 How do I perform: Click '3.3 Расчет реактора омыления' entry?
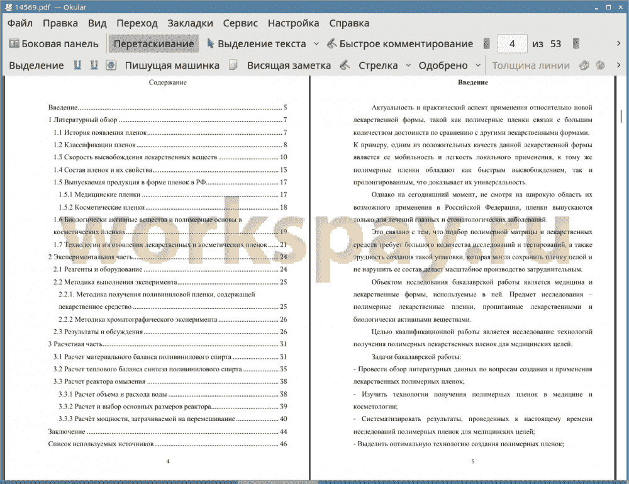170,381
